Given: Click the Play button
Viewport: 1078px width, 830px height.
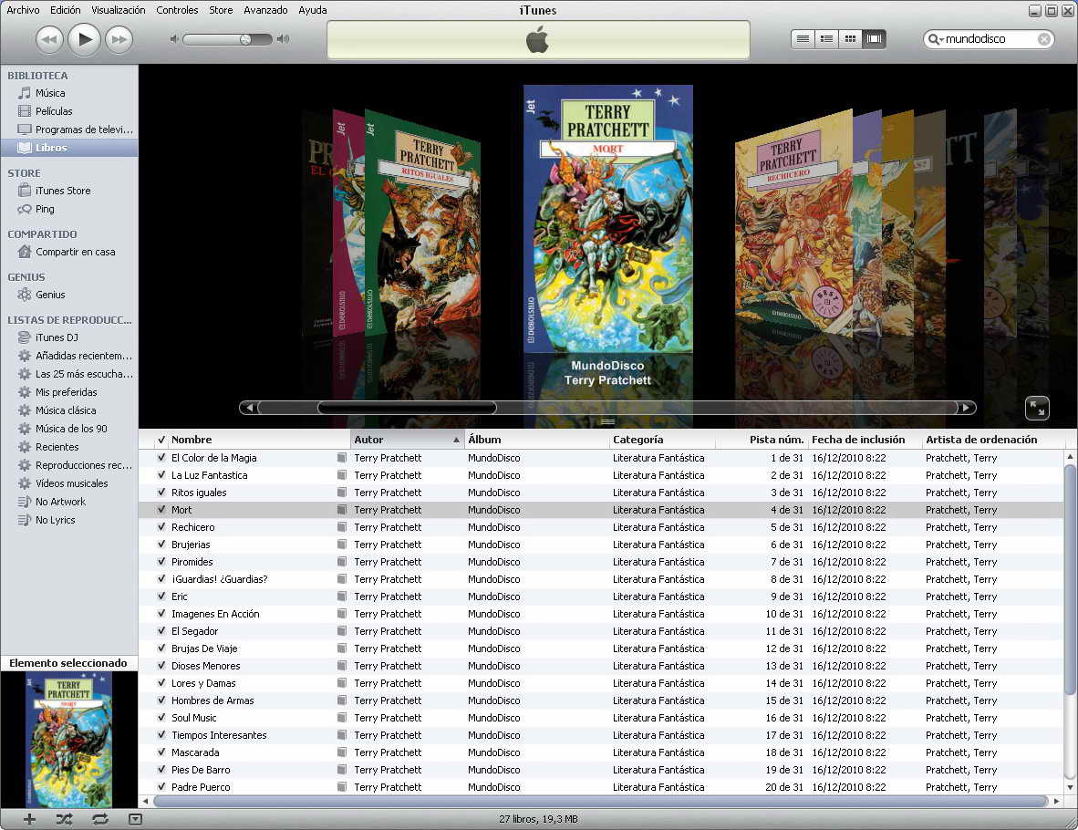Looking at the screenshot, I should [85, 39].
